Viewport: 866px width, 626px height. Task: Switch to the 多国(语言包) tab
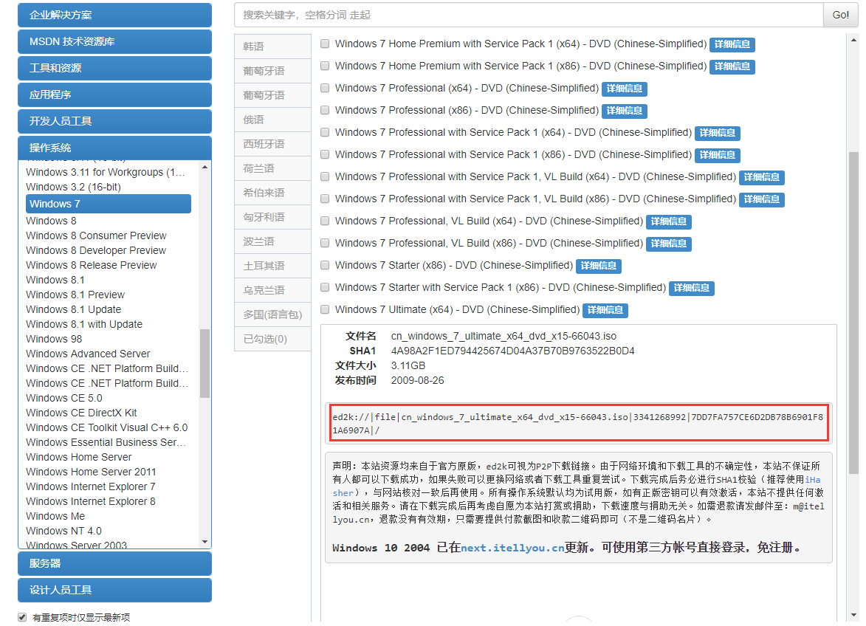pos(272,314)
